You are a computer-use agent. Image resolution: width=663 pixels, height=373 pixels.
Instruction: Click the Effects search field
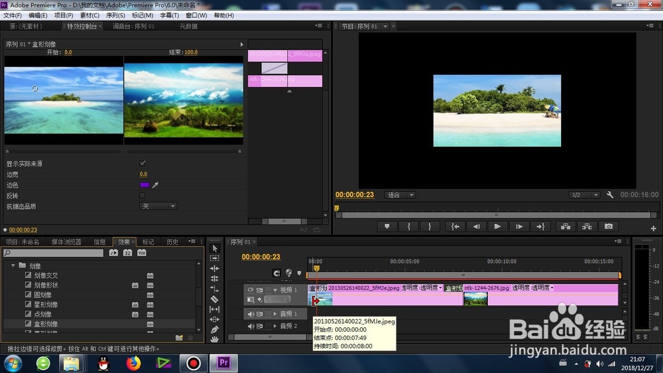[x=54, y=253]
